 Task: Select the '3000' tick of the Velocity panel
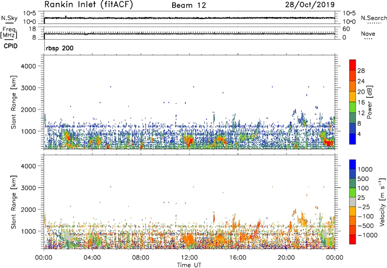point(28,188)
